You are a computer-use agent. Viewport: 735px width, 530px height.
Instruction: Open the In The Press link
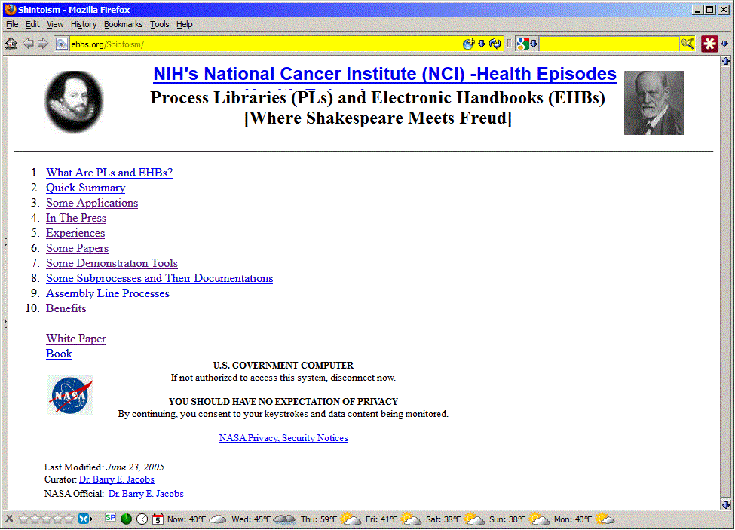76,218
